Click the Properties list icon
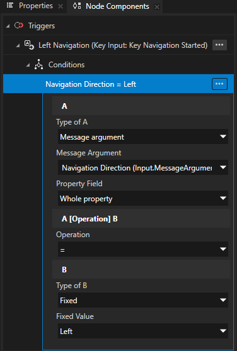237x351 pixels. [x=10, y=6]
